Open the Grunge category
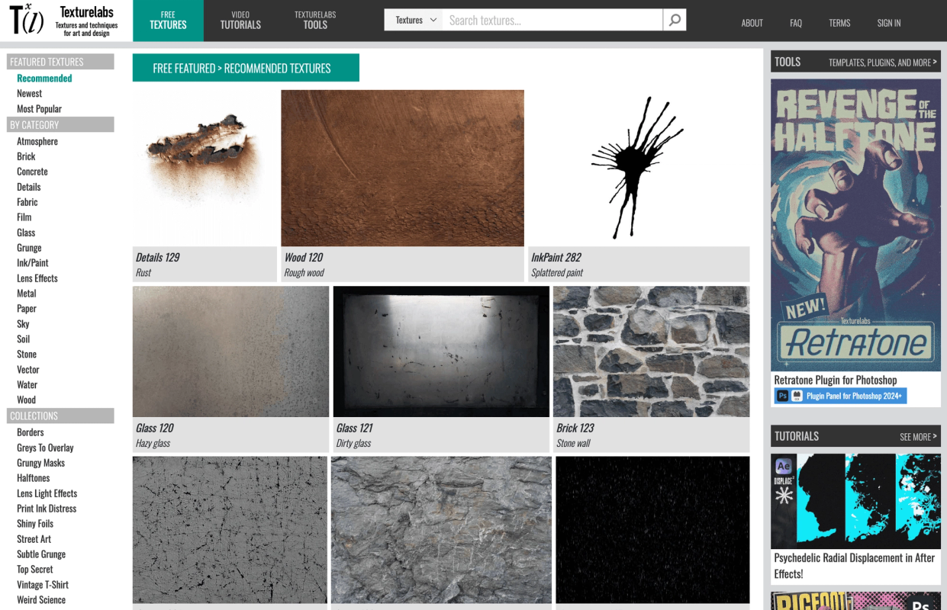This screenshot has width=947, height=610. pos(29,248)
